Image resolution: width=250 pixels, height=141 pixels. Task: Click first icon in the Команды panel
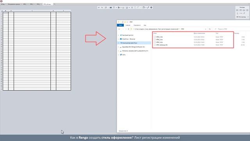237,10
